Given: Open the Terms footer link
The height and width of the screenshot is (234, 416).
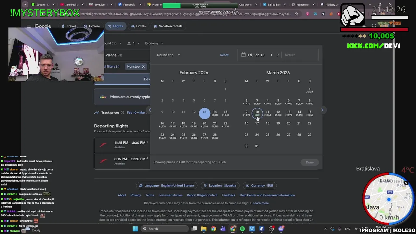Looking at the screenshot, I should 149,195.
